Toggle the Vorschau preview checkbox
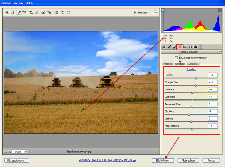 136,12
